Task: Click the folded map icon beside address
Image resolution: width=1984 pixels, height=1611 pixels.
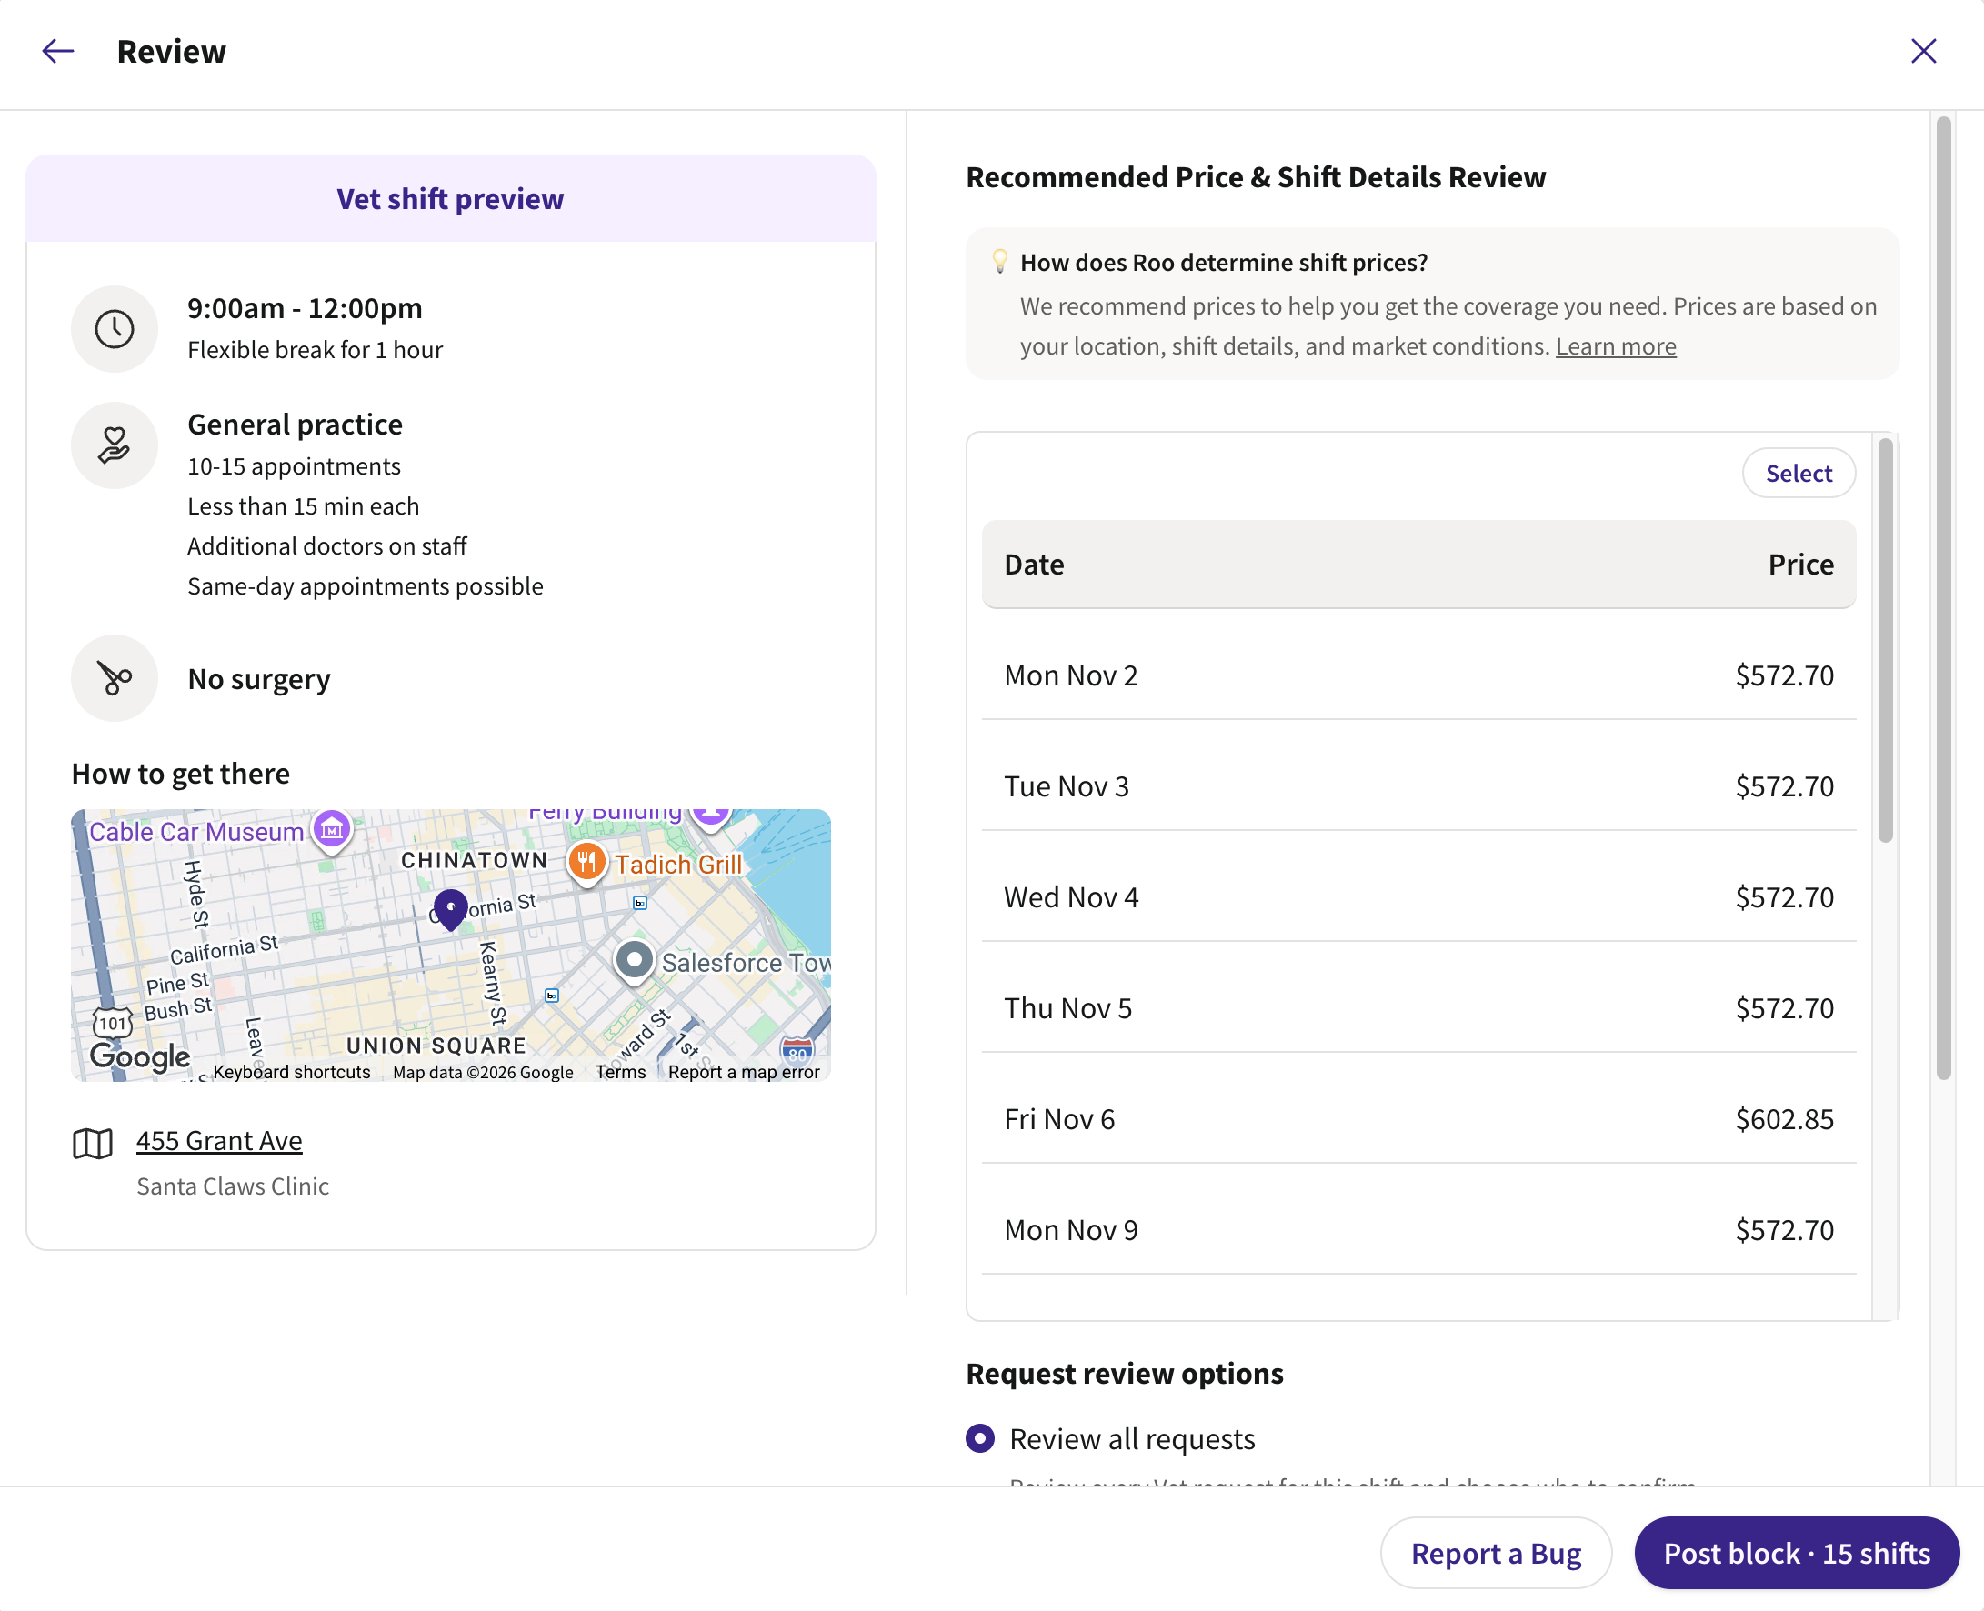Action: tap(93, 1144)
